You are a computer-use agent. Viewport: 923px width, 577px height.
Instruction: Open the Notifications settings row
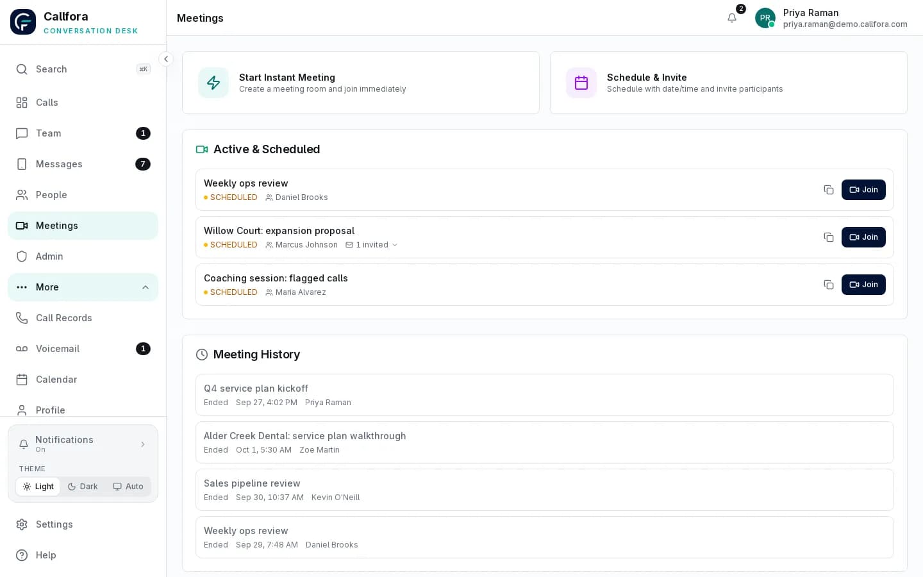click(83, 444)
